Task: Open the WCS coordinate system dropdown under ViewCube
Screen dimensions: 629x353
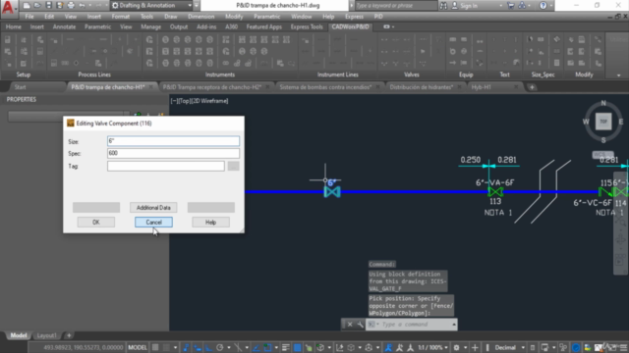Action: point(602,155)
